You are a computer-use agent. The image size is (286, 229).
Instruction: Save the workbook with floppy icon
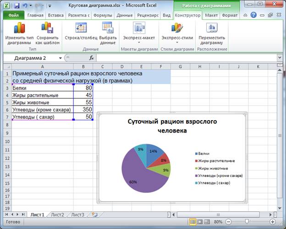pyautogui.click(x=17, y=5)
